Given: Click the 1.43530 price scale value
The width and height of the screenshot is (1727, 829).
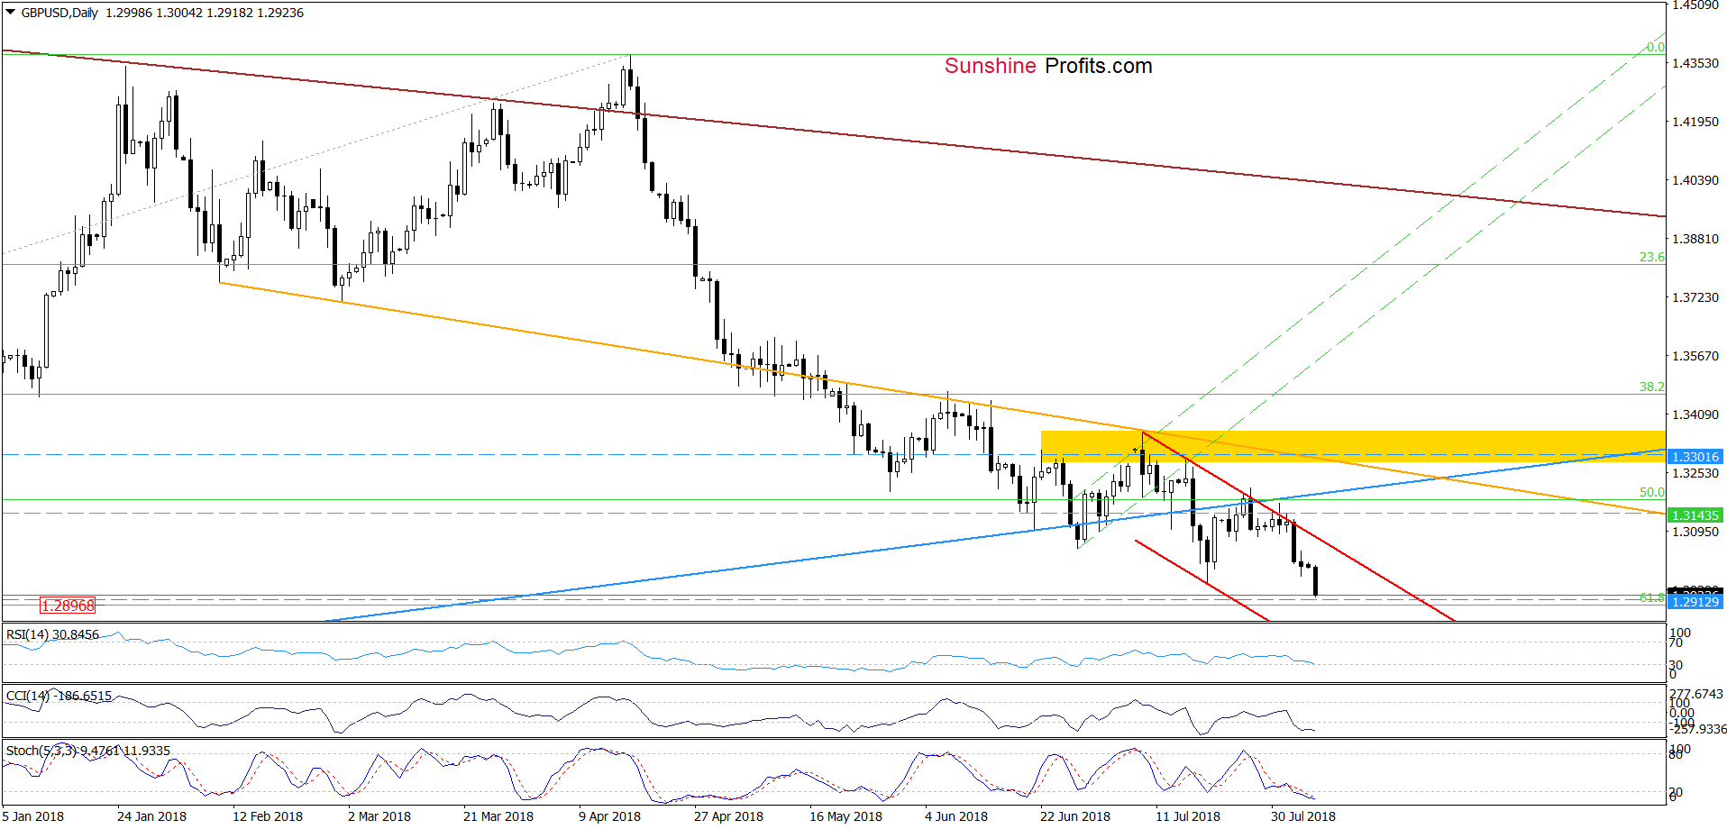Looking at the screenshot, I should (1695, 63).
